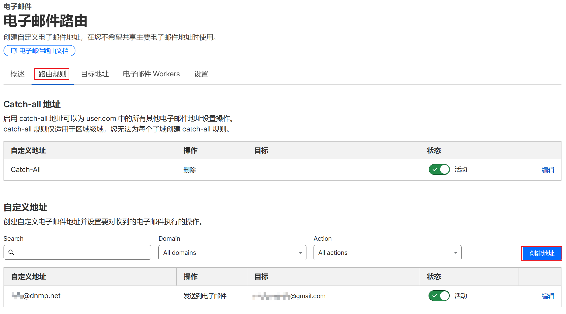Image resolution: width=566 pixels, height=314 pixels.
Task: Go to the 设置 tab
Action: [x=201, y=74]
